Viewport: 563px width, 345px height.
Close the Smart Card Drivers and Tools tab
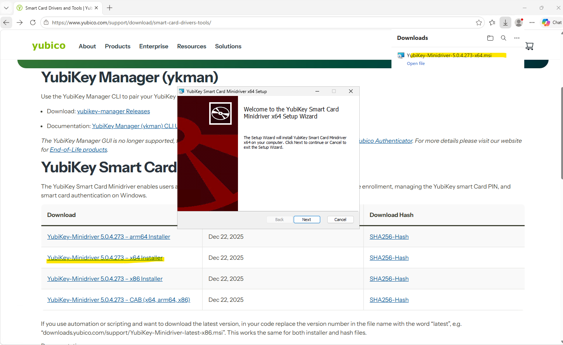pos(96,8)
